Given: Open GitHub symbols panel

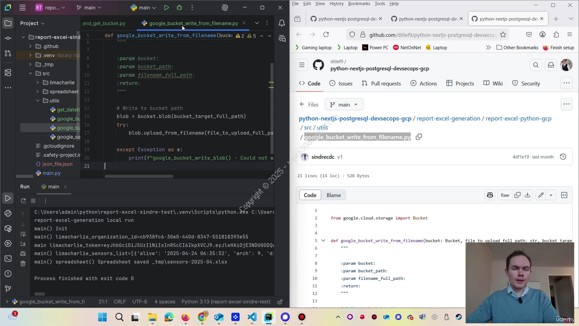Looking at the screenshot, I should [x=564, y=195].
